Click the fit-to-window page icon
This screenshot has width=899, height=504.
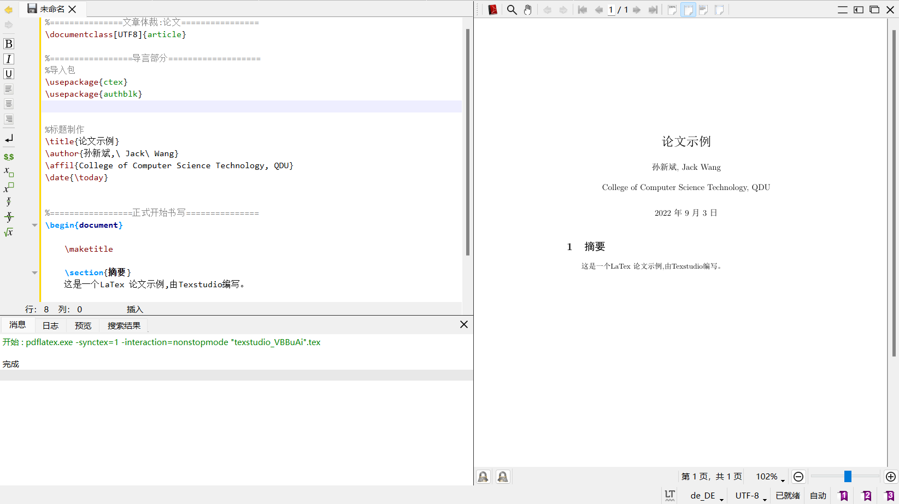point(720,10)
